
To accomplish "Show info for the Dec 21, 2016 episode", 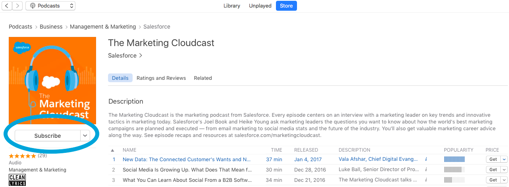I will [426, 180].
